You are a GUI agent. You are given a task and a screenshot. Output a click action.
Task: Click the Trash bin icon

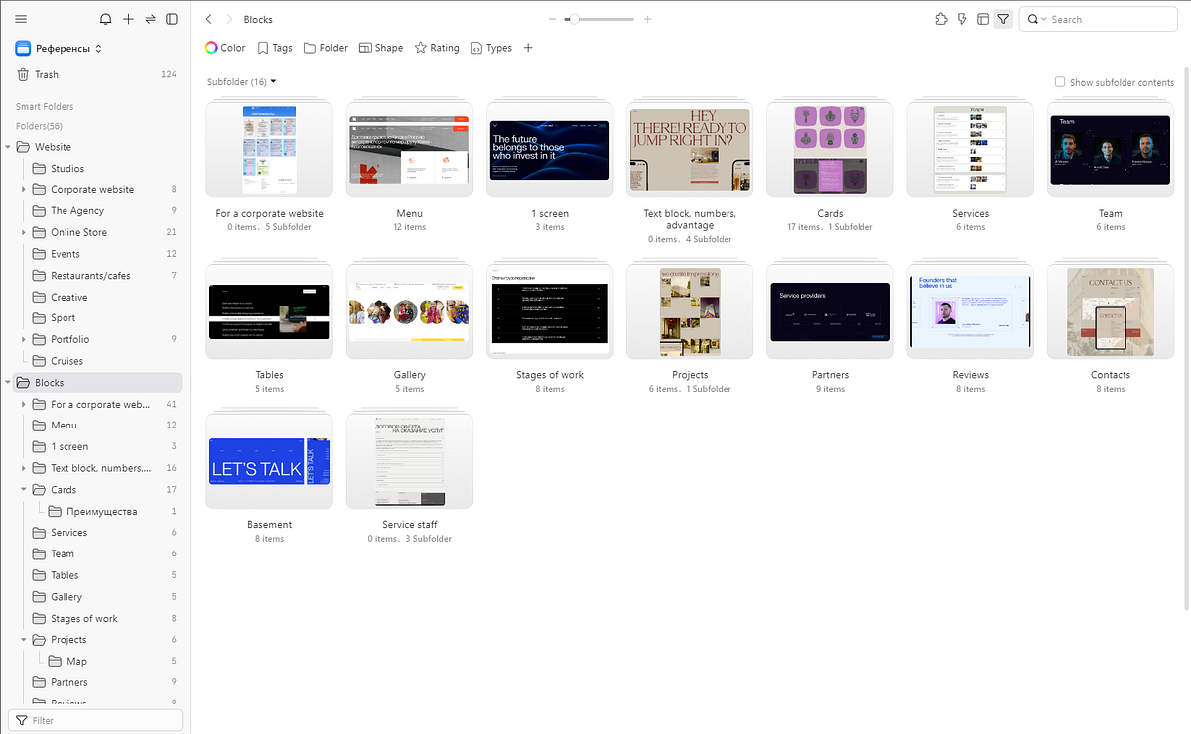[x=23, y=75]
